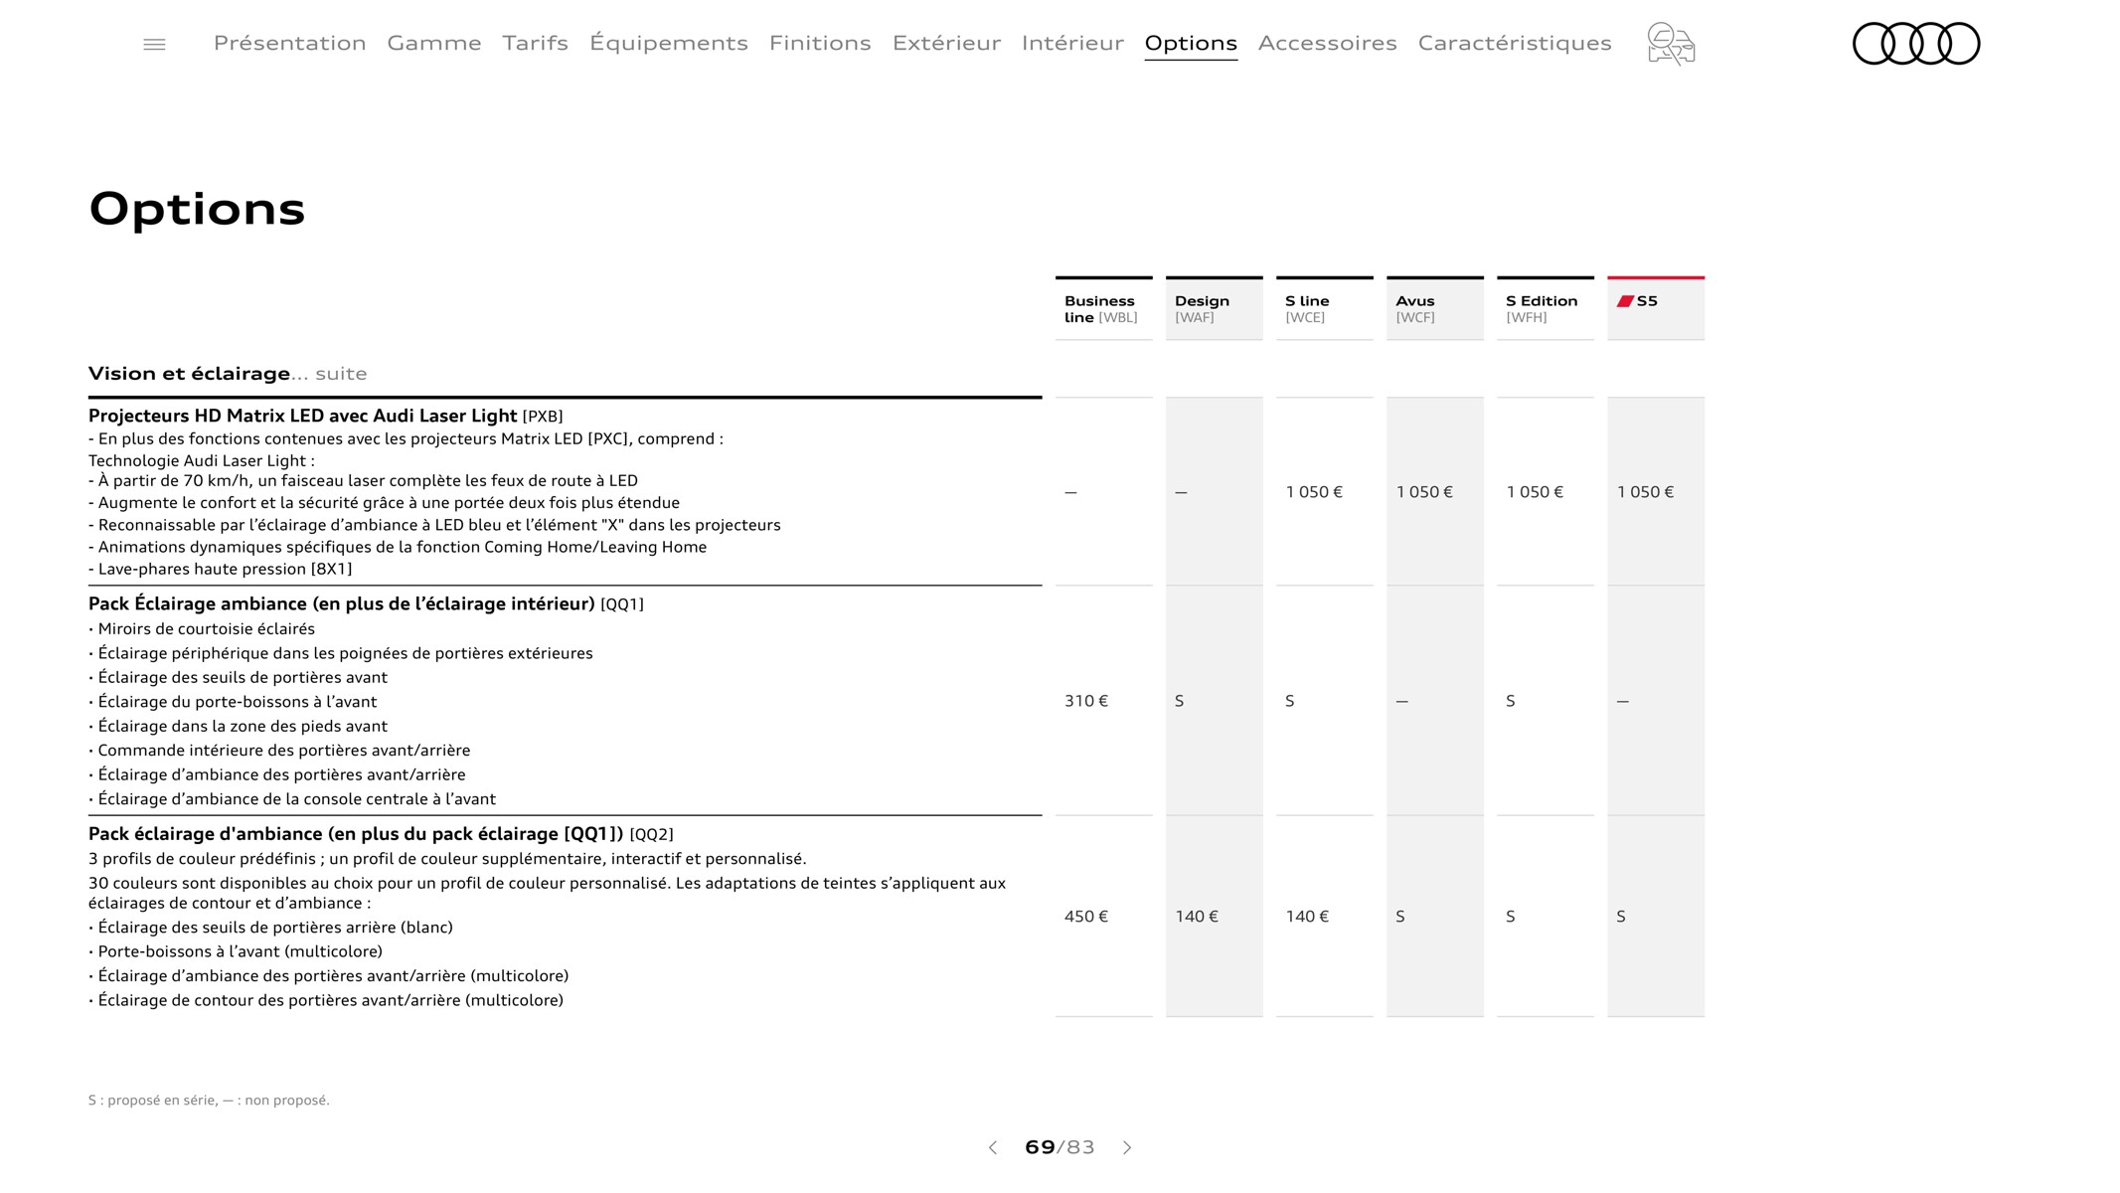Click S value for Design QQ1 row
This screenshot has height=1193, width=2120.
(1180, 701)
